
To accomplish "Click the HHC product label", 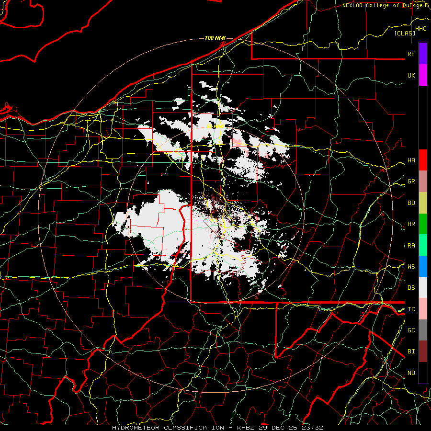I will pyautogui.click(x=420, y=29).
